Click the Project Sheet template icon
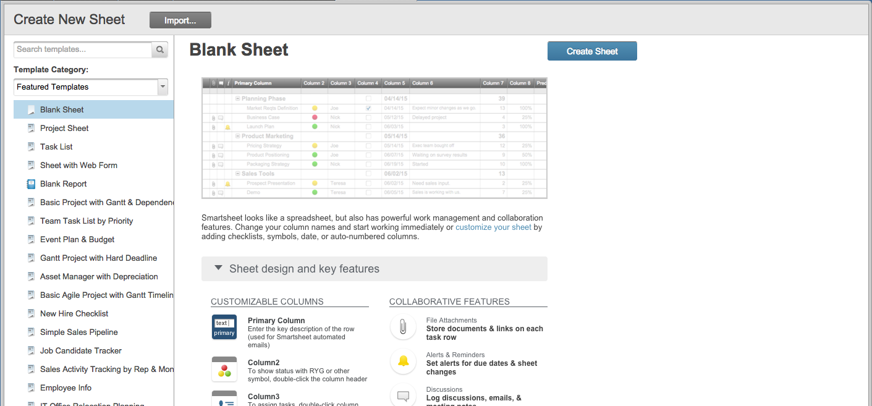 tap(31, 129)
